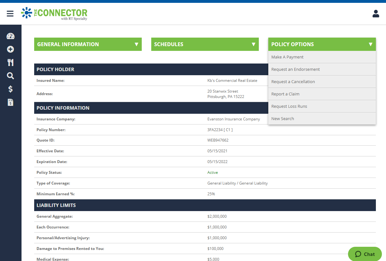Image resolution: width=386 pixels, height=261 pixels.
Task: Expand the Schedules dropdown
Action: click(205, 44)
